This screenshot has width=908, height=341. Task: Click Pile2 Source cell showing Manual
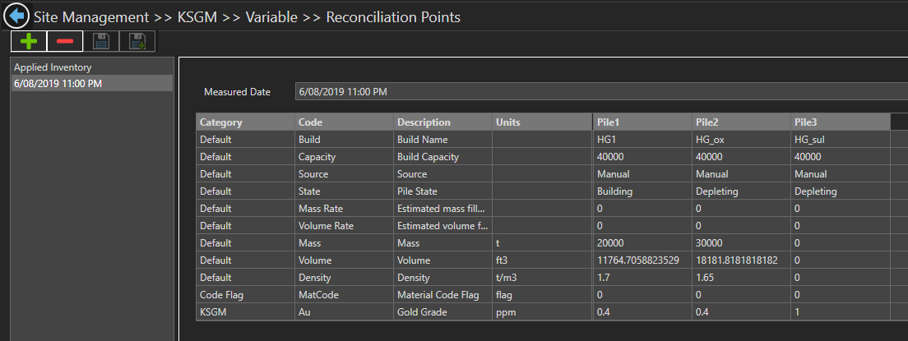point(741,174)
